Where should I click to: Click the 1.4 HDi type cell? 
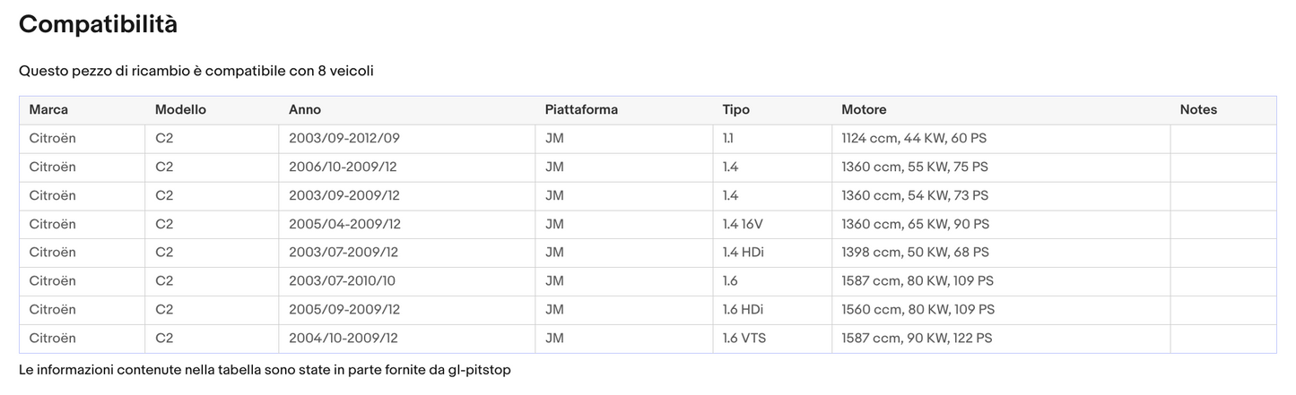[744, 253]
